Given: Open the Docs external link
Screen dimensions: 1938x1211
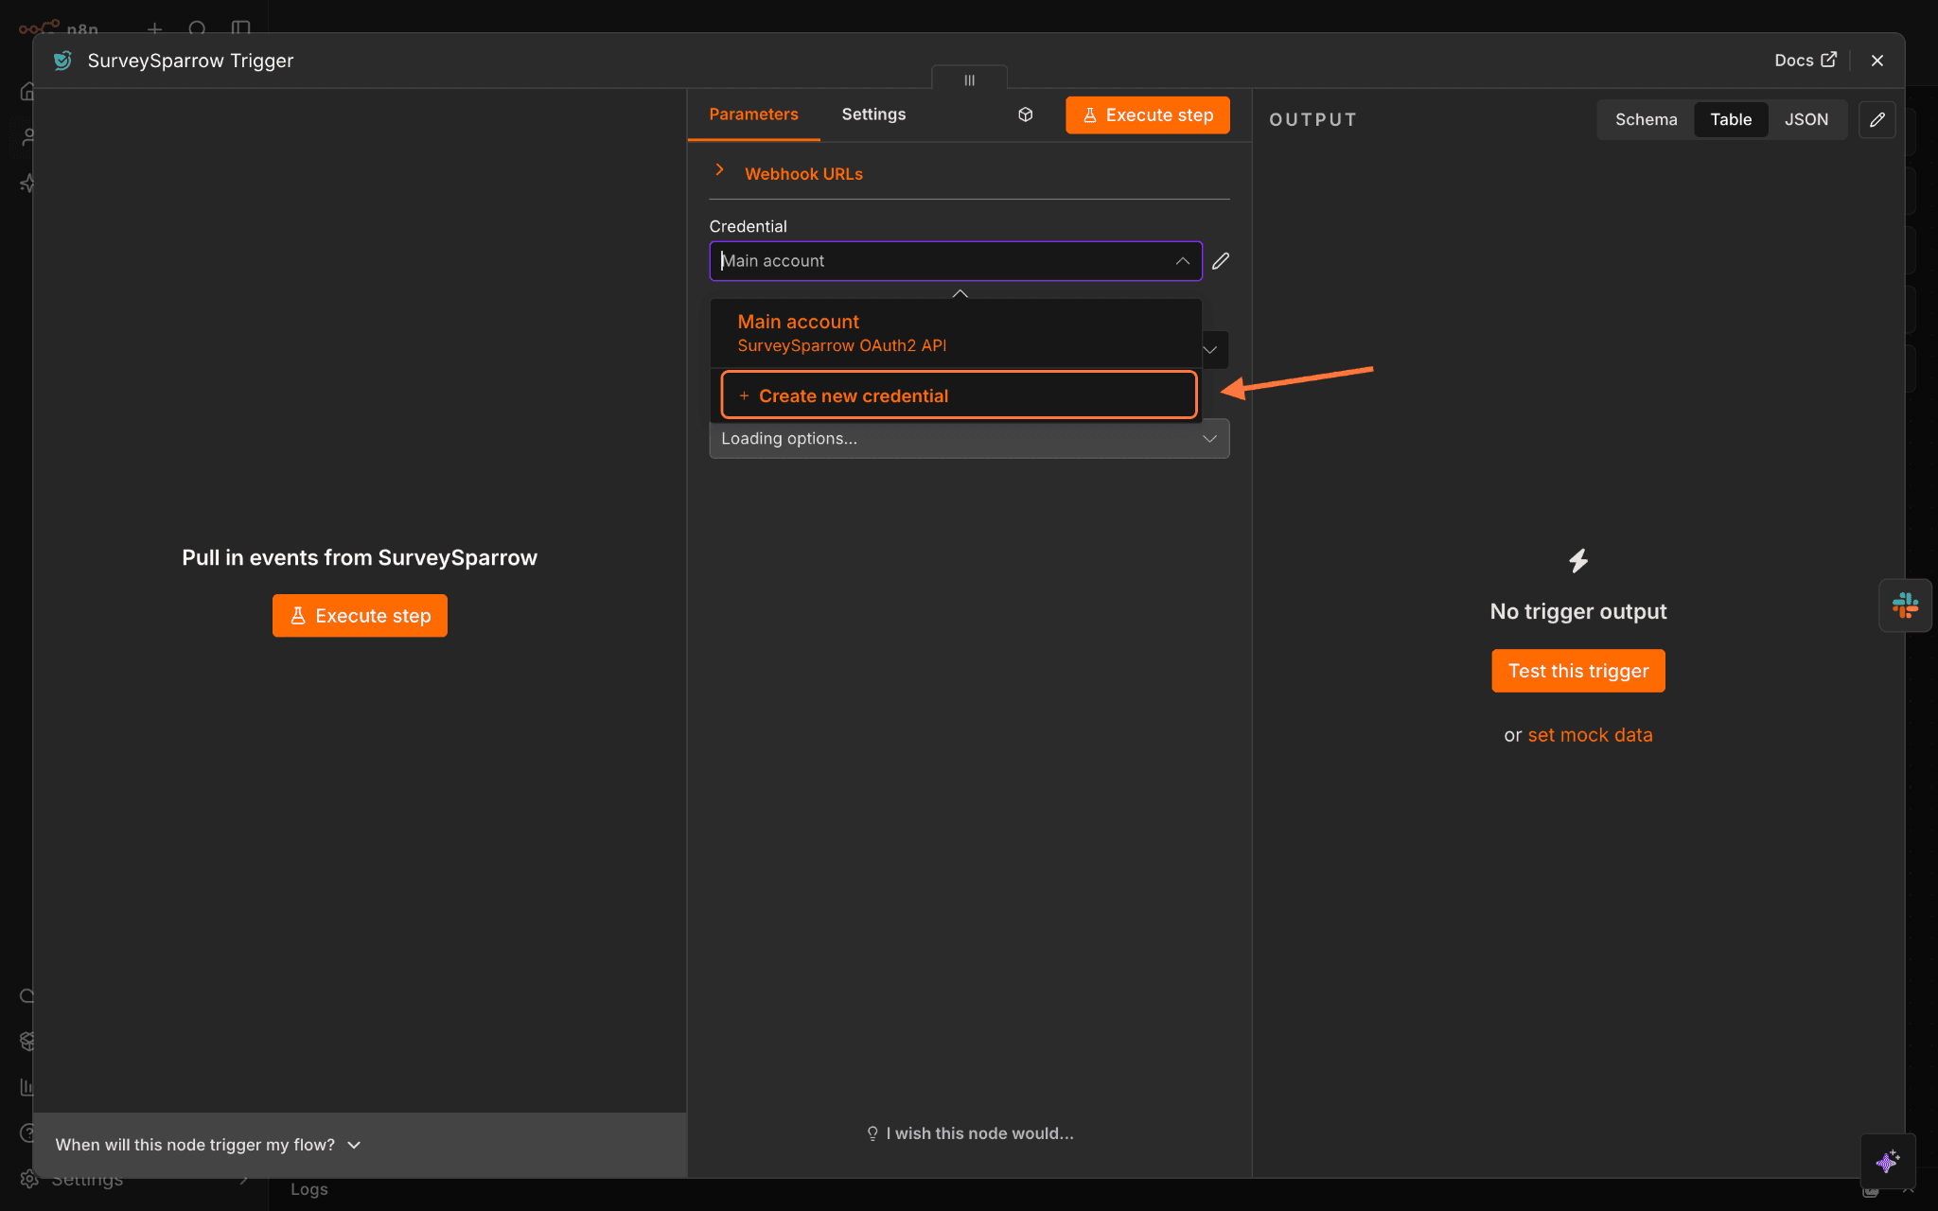Looking at the screenshot, I should (1806, 61).
